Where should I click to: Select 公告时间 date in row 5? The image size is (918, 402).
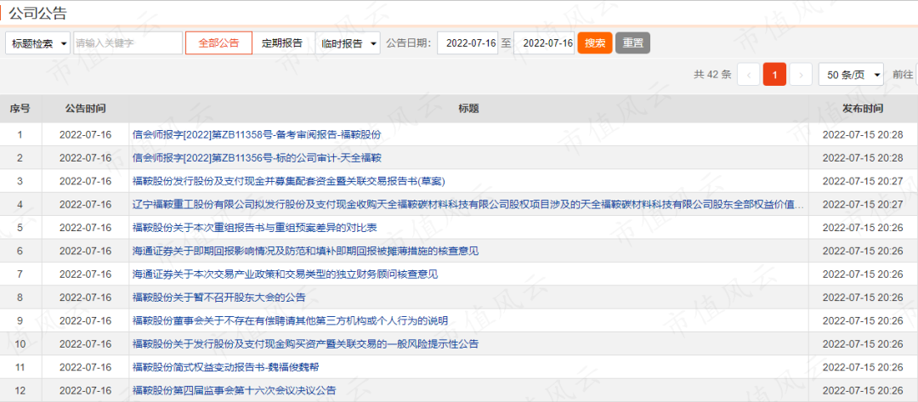pyautogui.click(x=86, y=228)
